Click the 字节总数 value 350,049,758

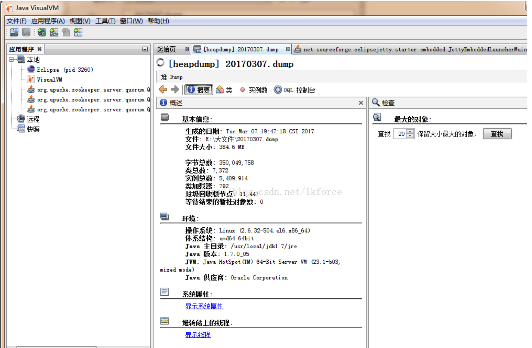236,163
